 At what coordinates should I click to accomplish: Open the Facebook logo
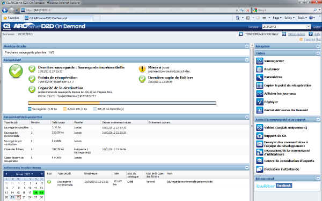coord(284,185)
